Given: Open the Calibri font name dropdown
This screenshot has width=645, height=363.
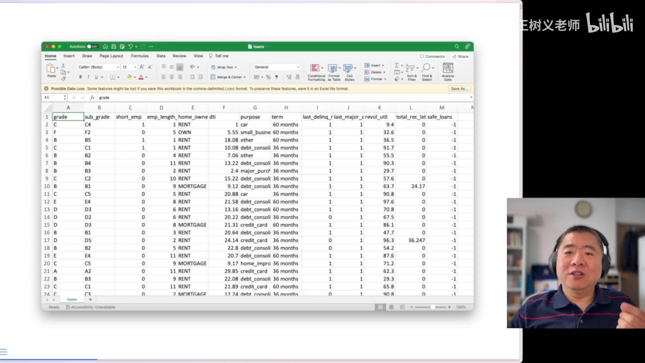Looking at the screenshot, I should point(118,67).
